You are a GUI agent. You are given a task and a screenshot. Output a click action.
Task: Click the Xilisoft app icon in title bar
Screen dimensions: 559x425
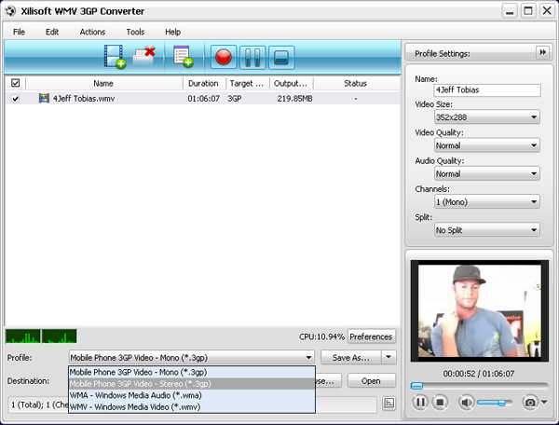click(x=10, y=11)
